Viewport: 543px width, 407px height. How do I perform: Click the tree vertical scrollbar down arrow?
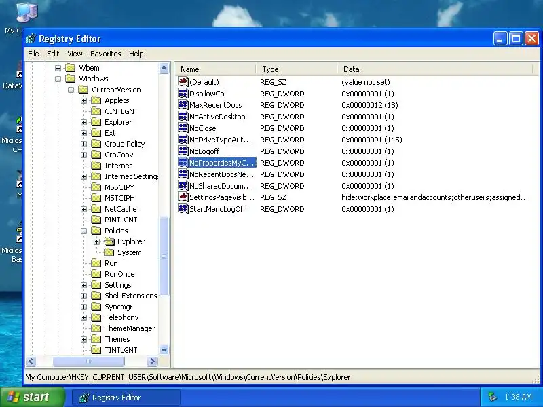click(x=164, y=350)
